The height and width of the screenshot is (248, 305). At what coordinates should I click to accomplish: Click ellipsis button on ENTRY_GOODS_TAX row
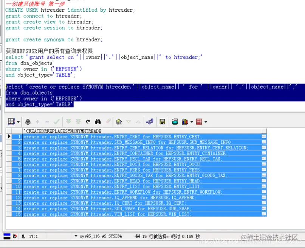click(x=264, y=175)
